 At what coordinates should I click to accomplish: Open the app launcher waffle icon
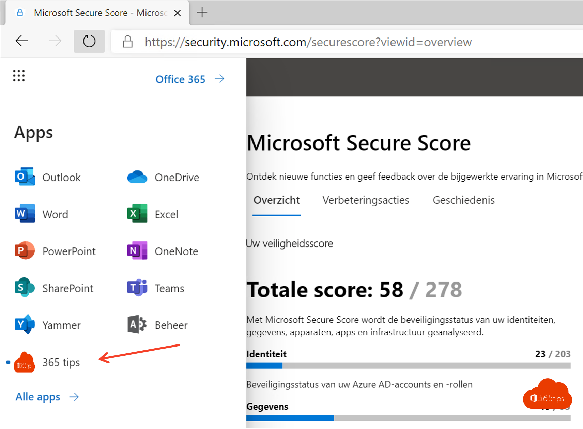[19, 76]
